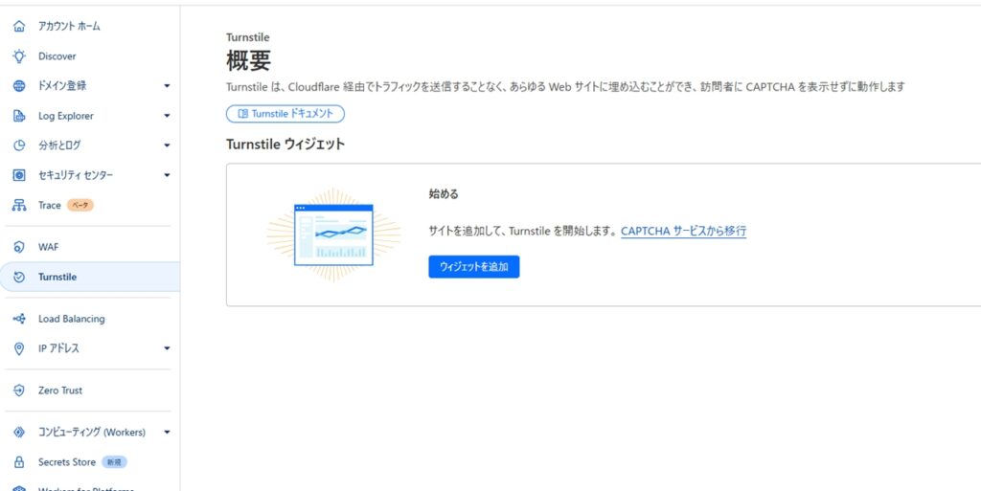Screen dimensions: 981x491
Task: Click the WAF shield icon
Action: click(19, 247)
